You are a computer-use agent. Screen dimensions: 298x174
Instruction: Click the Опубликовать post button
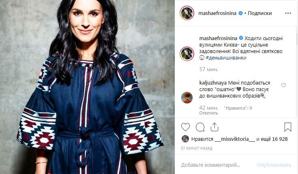(x=274, y=165)
